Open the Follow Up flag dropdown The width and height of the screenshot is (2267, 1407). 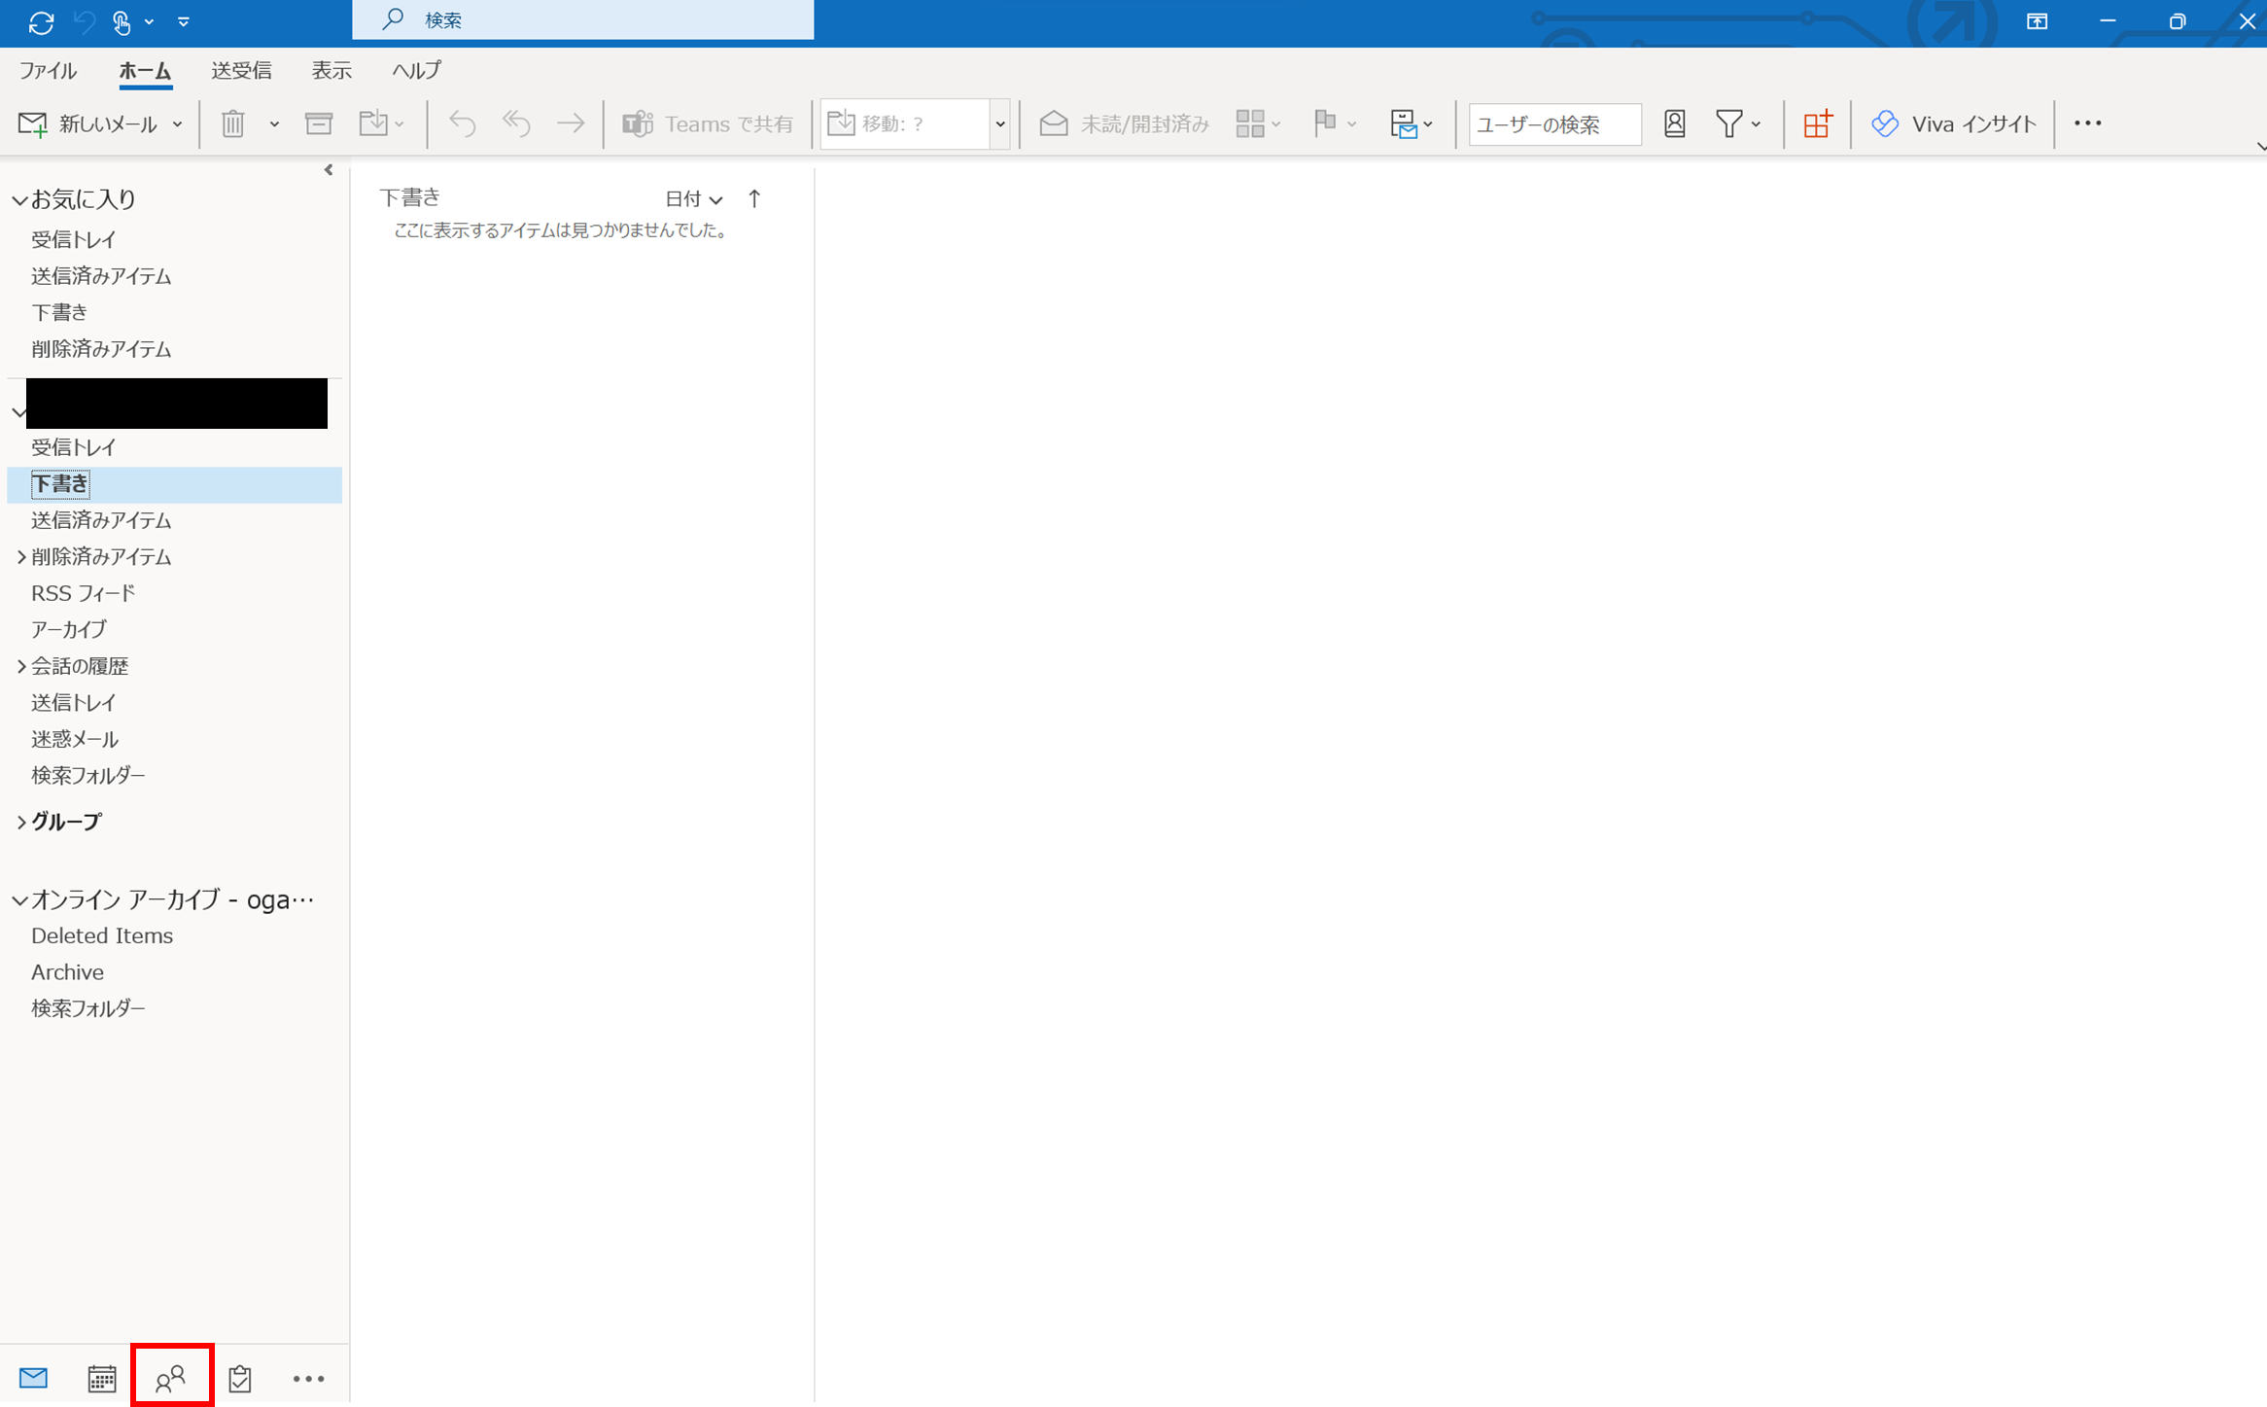[1335, 123]
